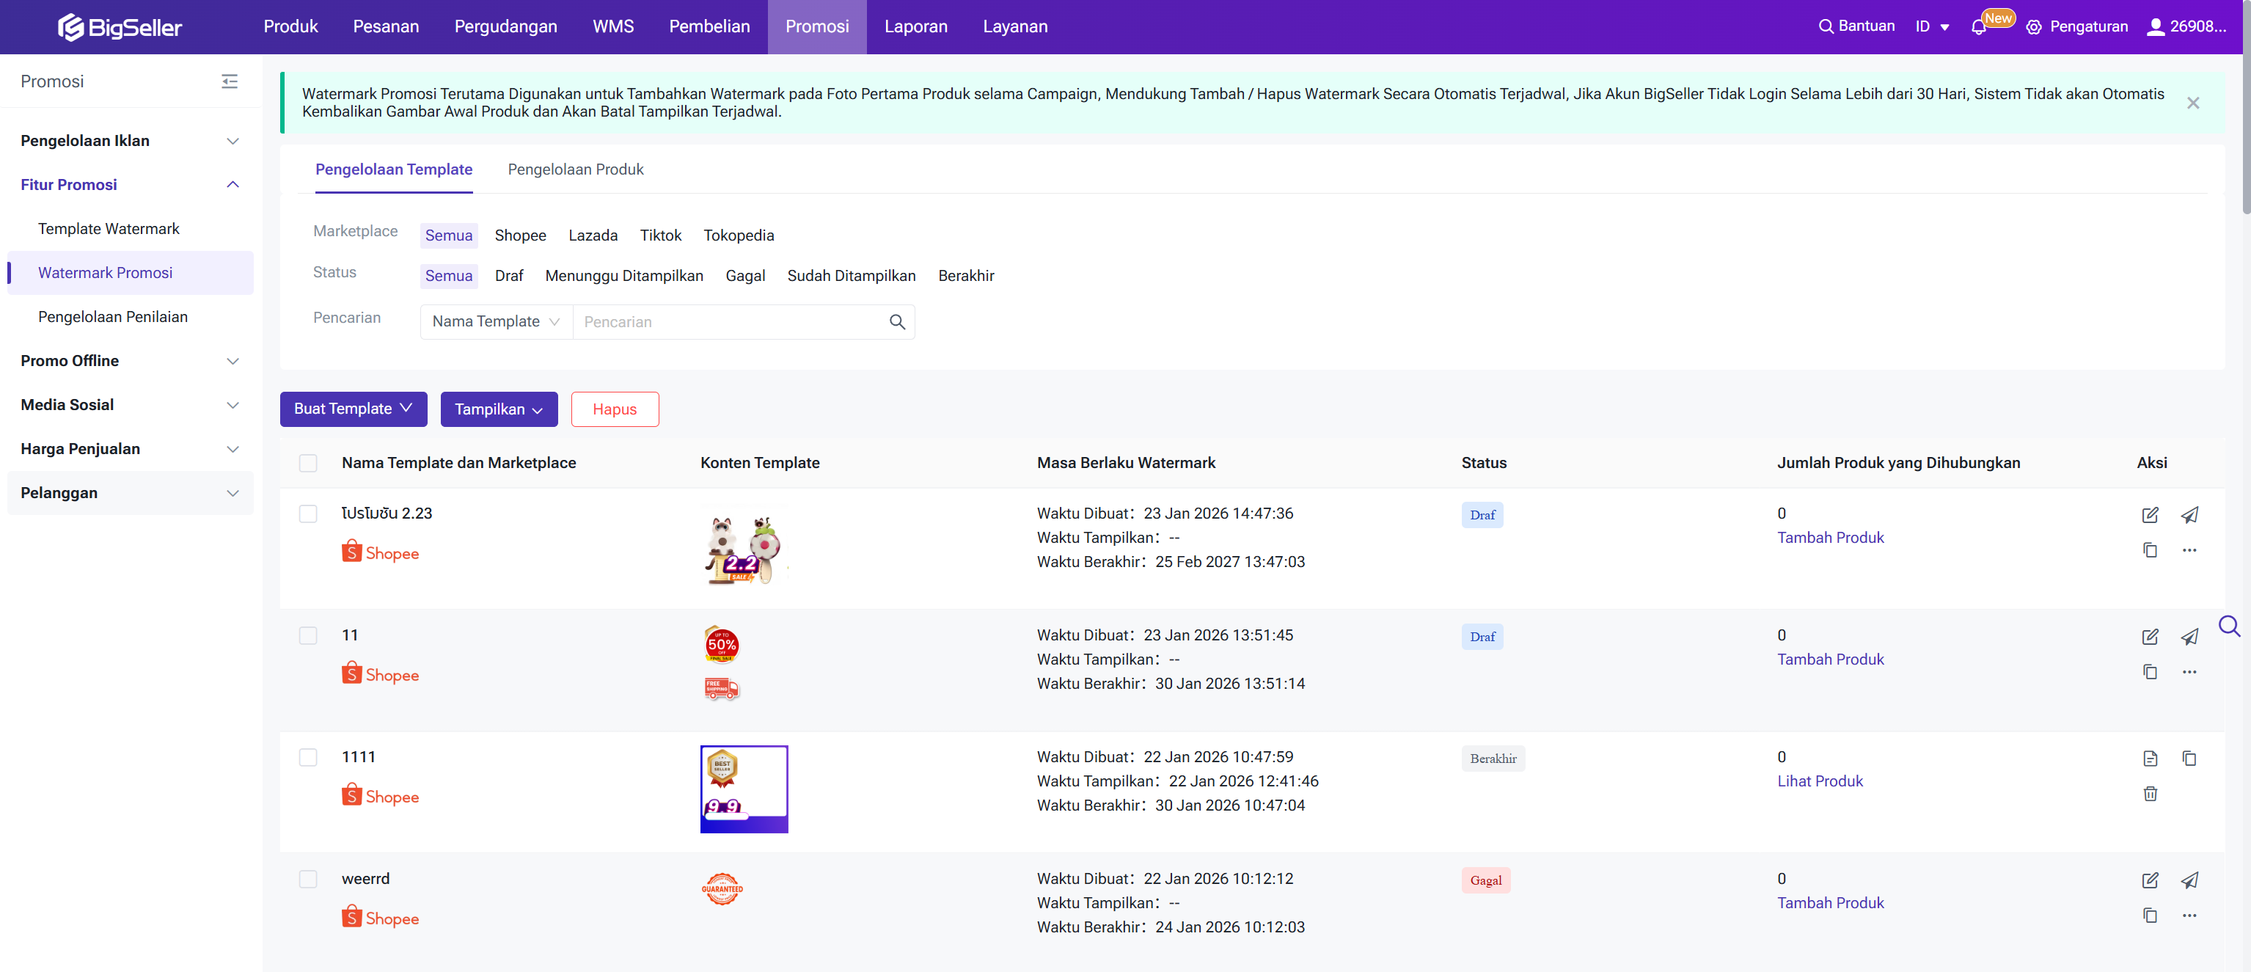Open the three-dots menu for template 11

pos(2189,672)
